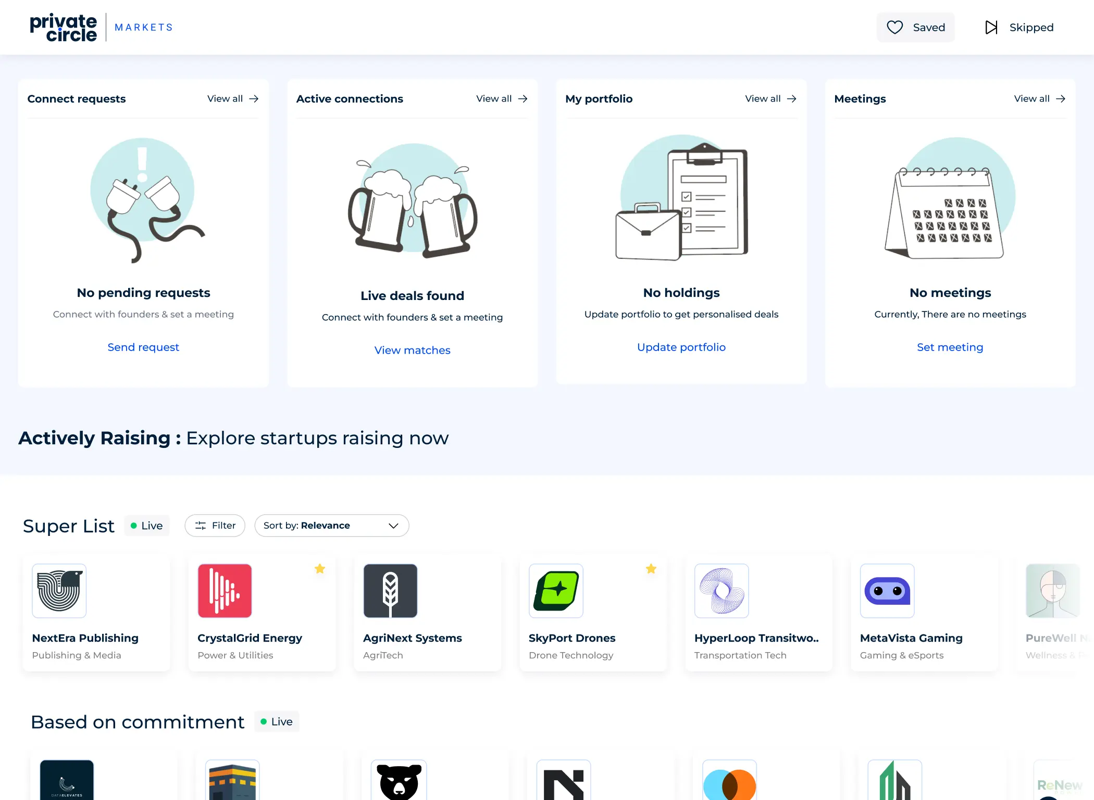Image resolution: width=1094 pixels, height=800 pixels.
Task: Open the PureWell wellness card thumbnail
Action: click(x=1052, y=591)
